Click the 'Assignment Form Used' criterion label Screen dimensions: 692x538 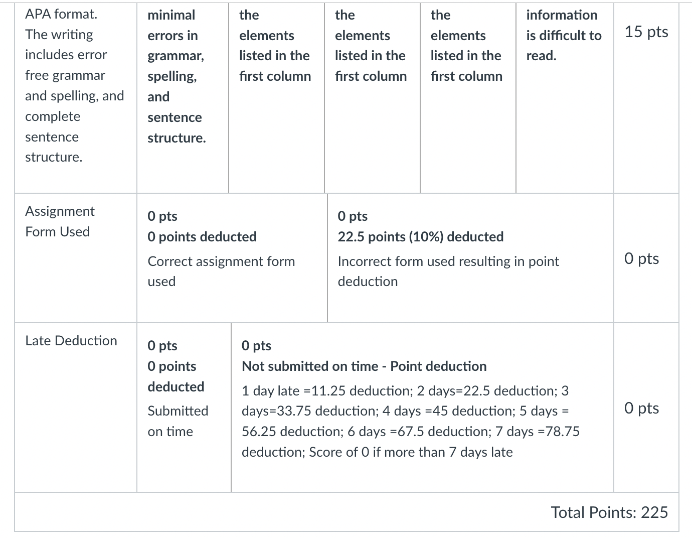(60, 221)
